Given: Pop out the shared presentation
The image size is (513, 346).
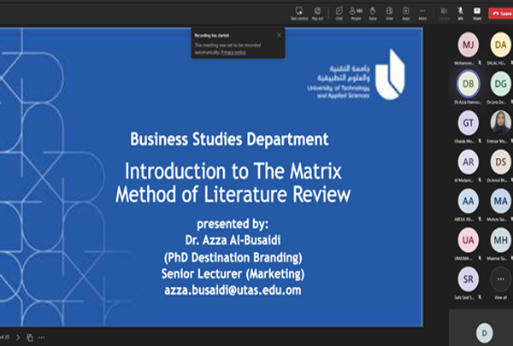Looking at the screenshot, I should click(318, 12).
